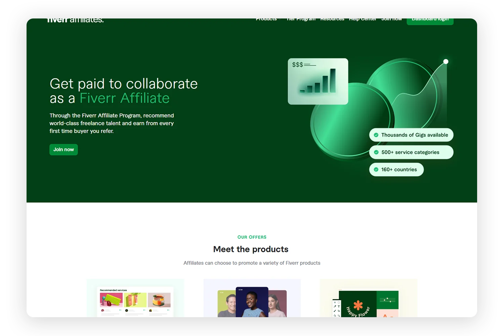
Task: Open the Resources navigation link
Action: point(332,19)
